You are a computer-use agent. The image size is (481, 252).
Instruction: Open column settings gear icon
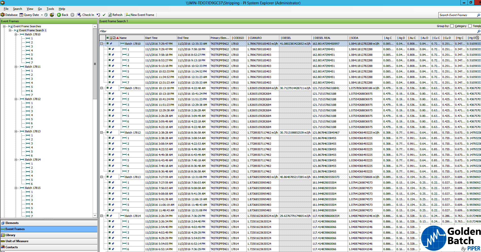click(477, 38)
